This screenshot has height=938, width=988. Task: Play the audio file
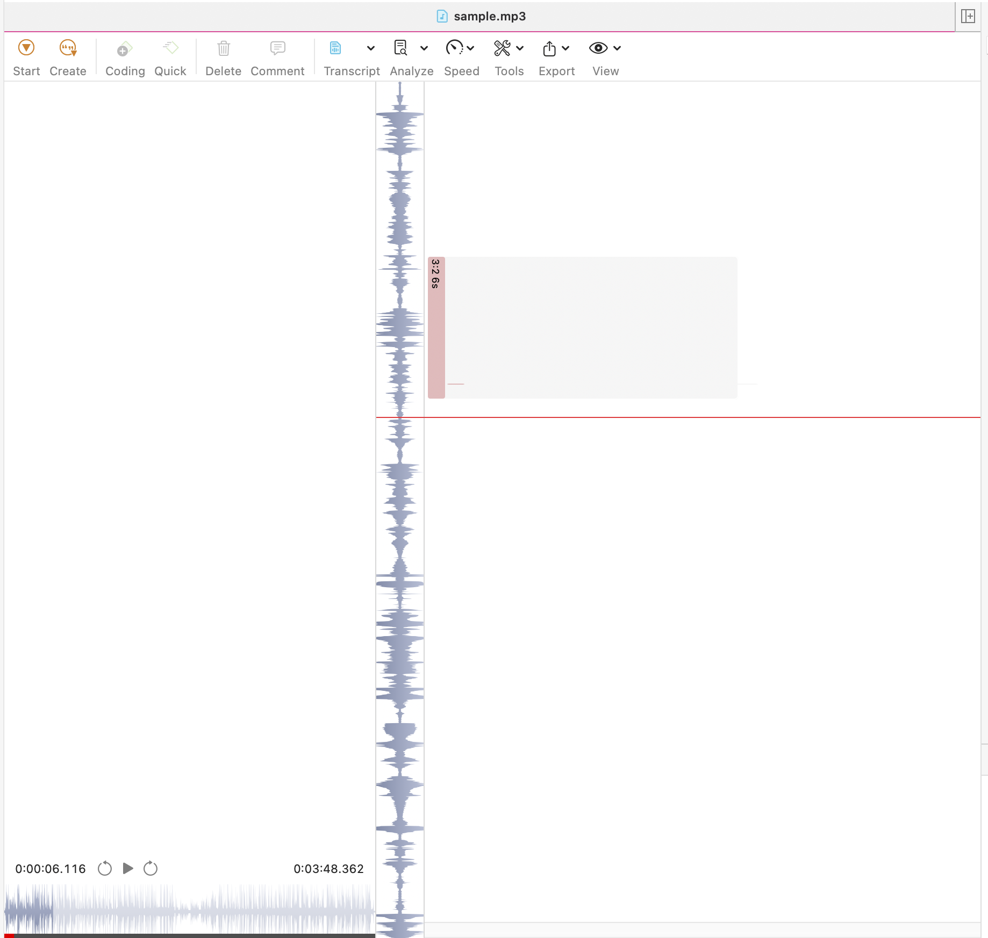(x=128, y=868)
